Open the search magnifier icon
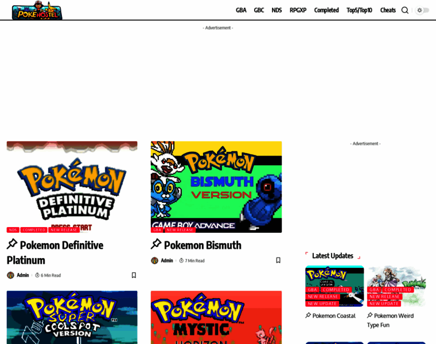This screenshot has height=344, width=436. coord(405,10)
